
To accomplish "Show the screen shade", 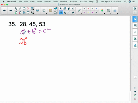I will pos(28,13).
